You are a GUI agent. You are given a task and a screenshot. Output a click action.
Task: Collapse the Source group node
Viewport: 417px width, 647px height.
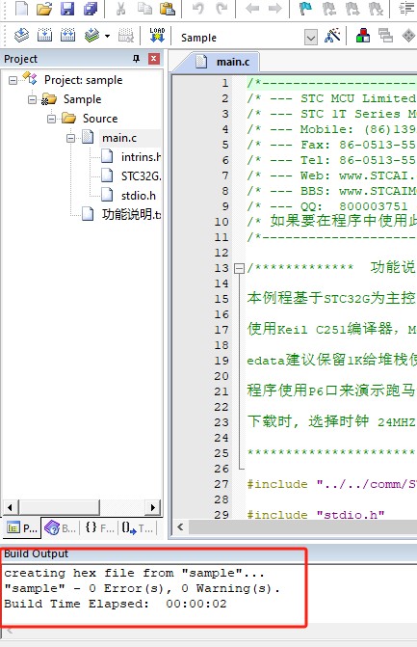[51, 119]
